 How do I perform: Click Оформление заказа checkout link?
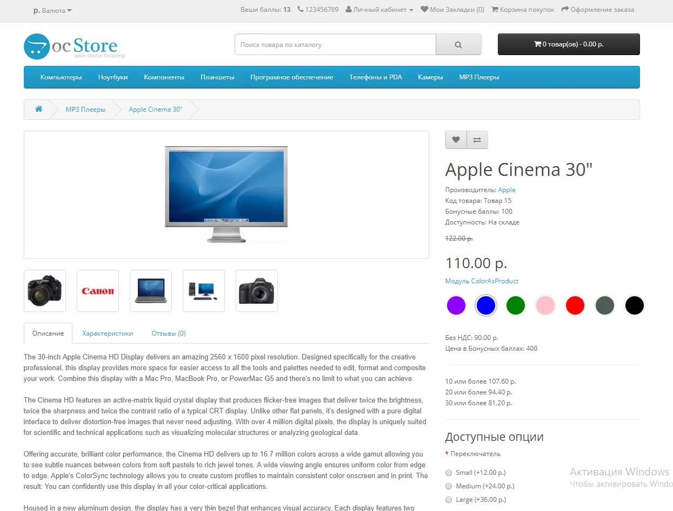pos(598,10)
